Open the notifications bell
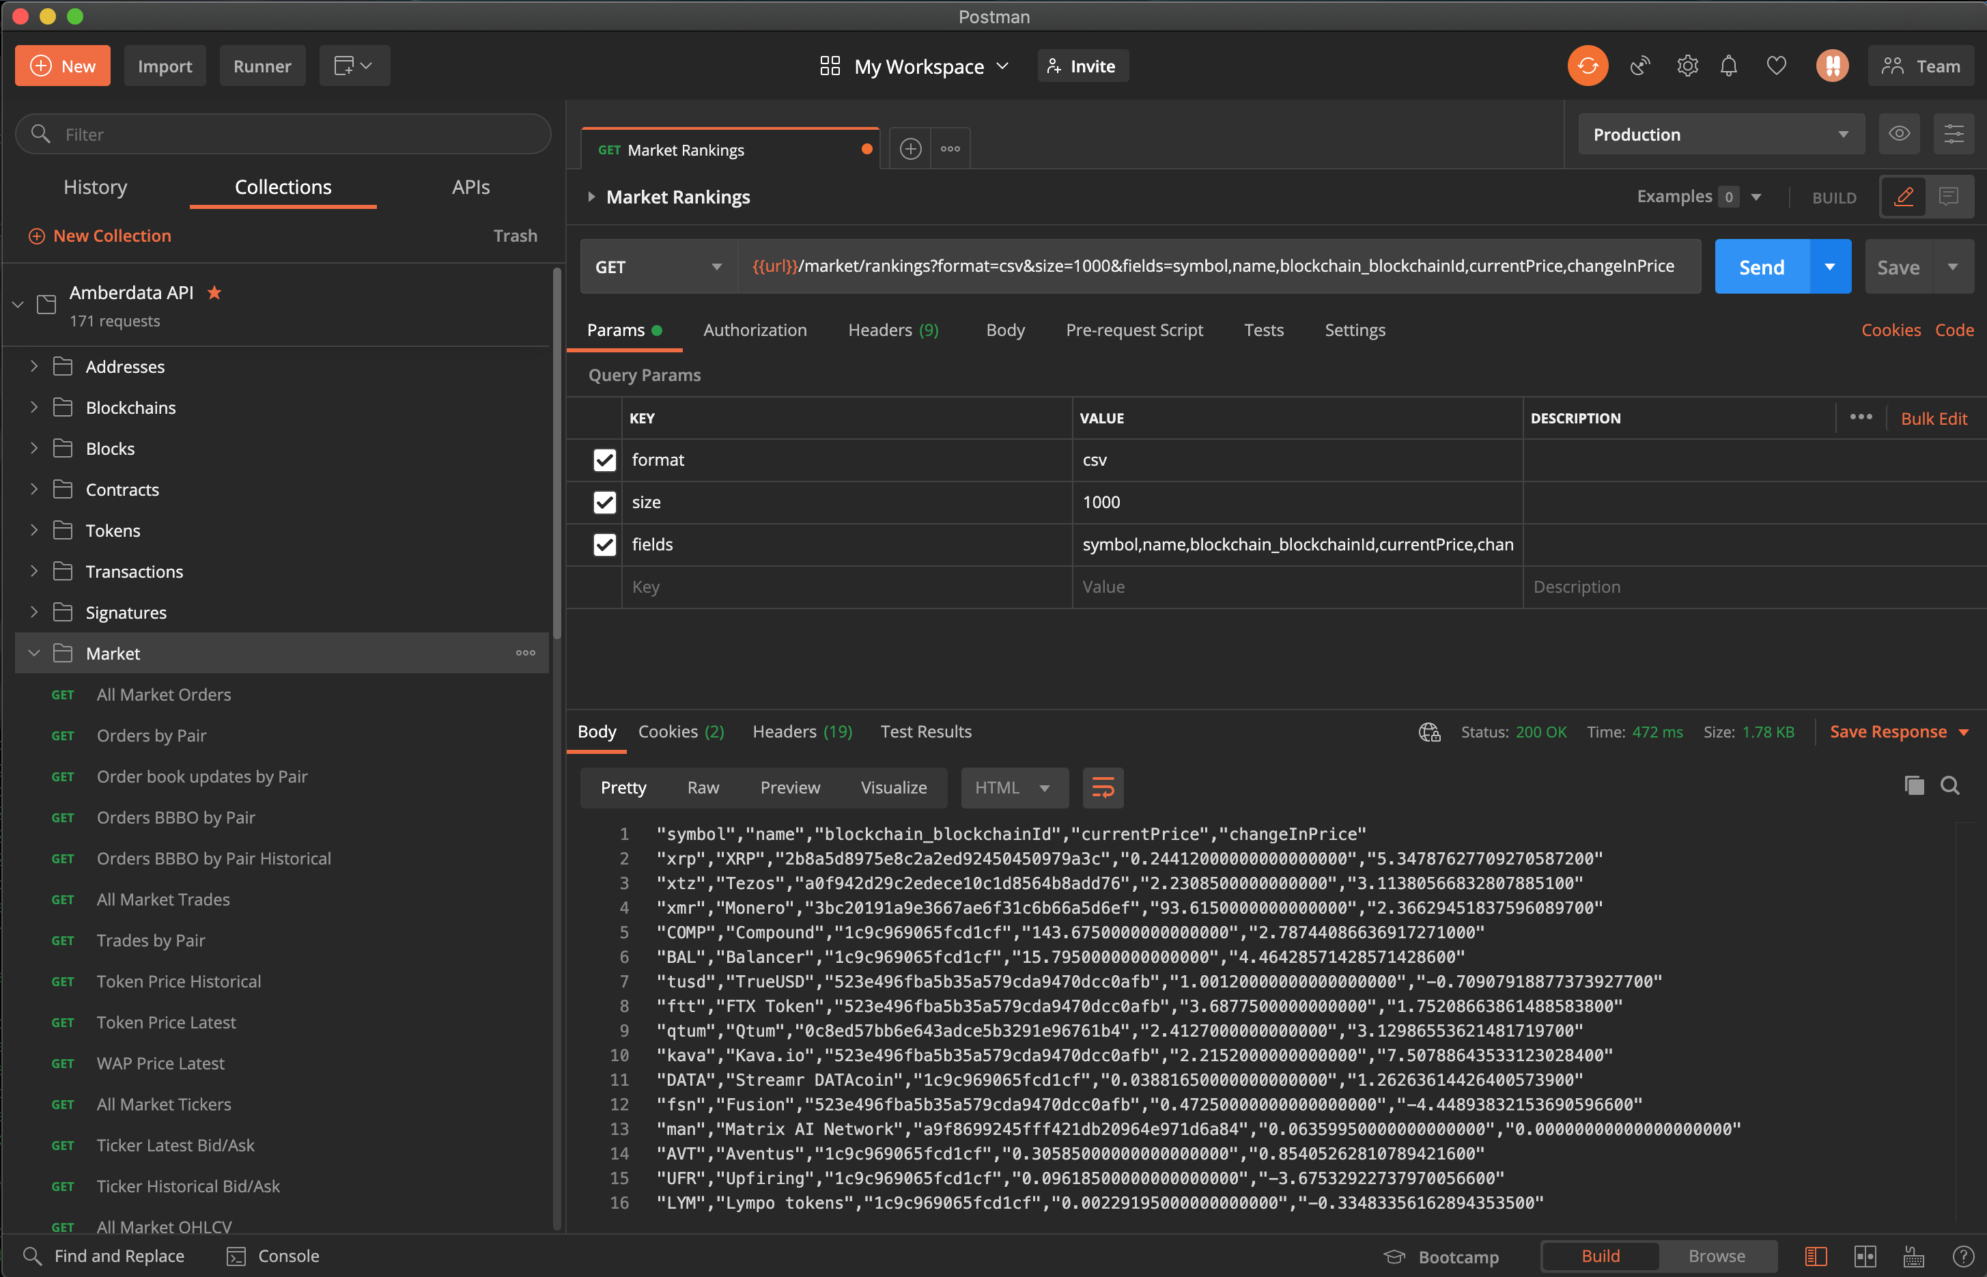Screen dimensions: 1987x1277 1728,66
